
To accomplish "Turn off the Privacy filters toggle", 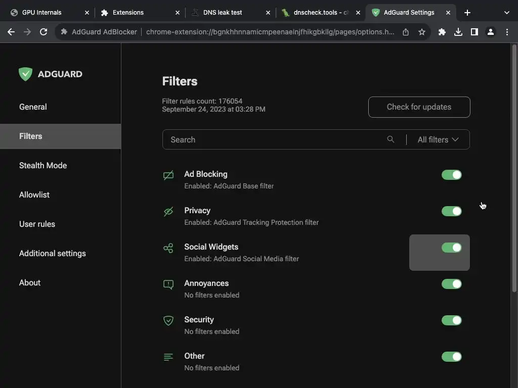I will tap(451, 211).
